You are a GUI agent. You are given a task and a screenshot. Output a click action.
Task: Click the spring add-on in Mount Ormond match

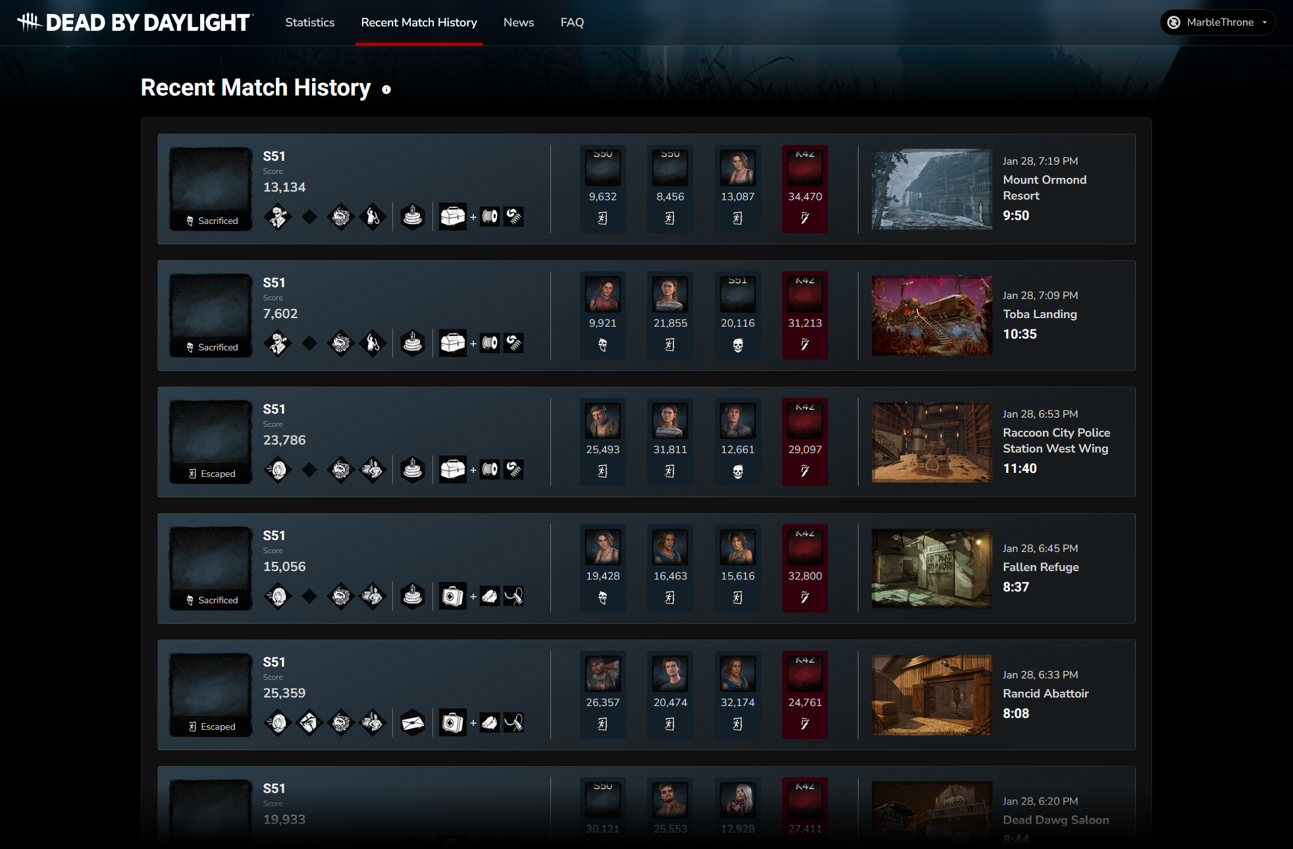tap(514, 216)
